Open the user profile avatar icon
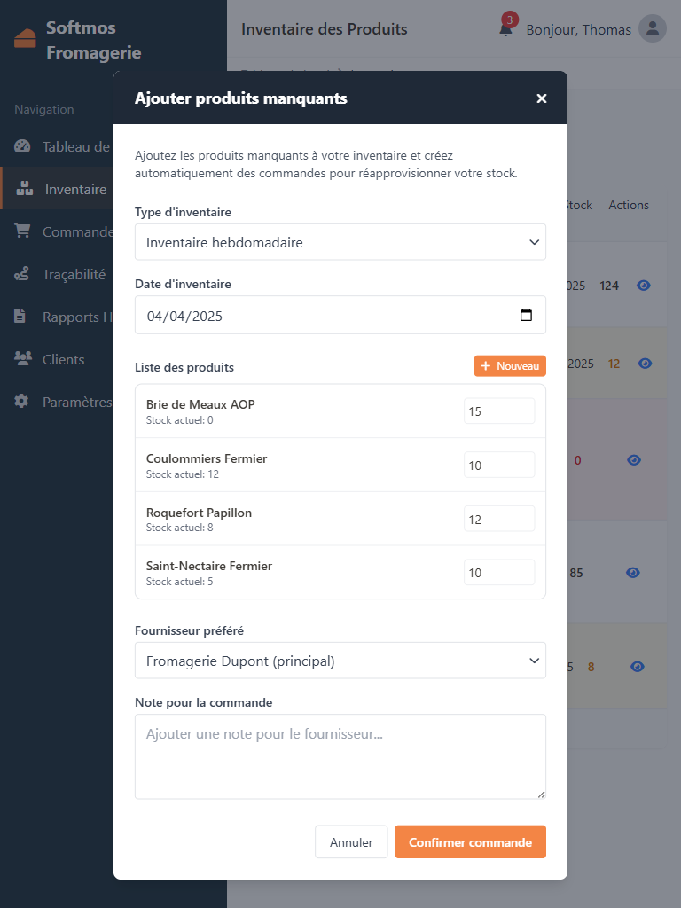This screenshot has height=908, width=681. [653, 28]
